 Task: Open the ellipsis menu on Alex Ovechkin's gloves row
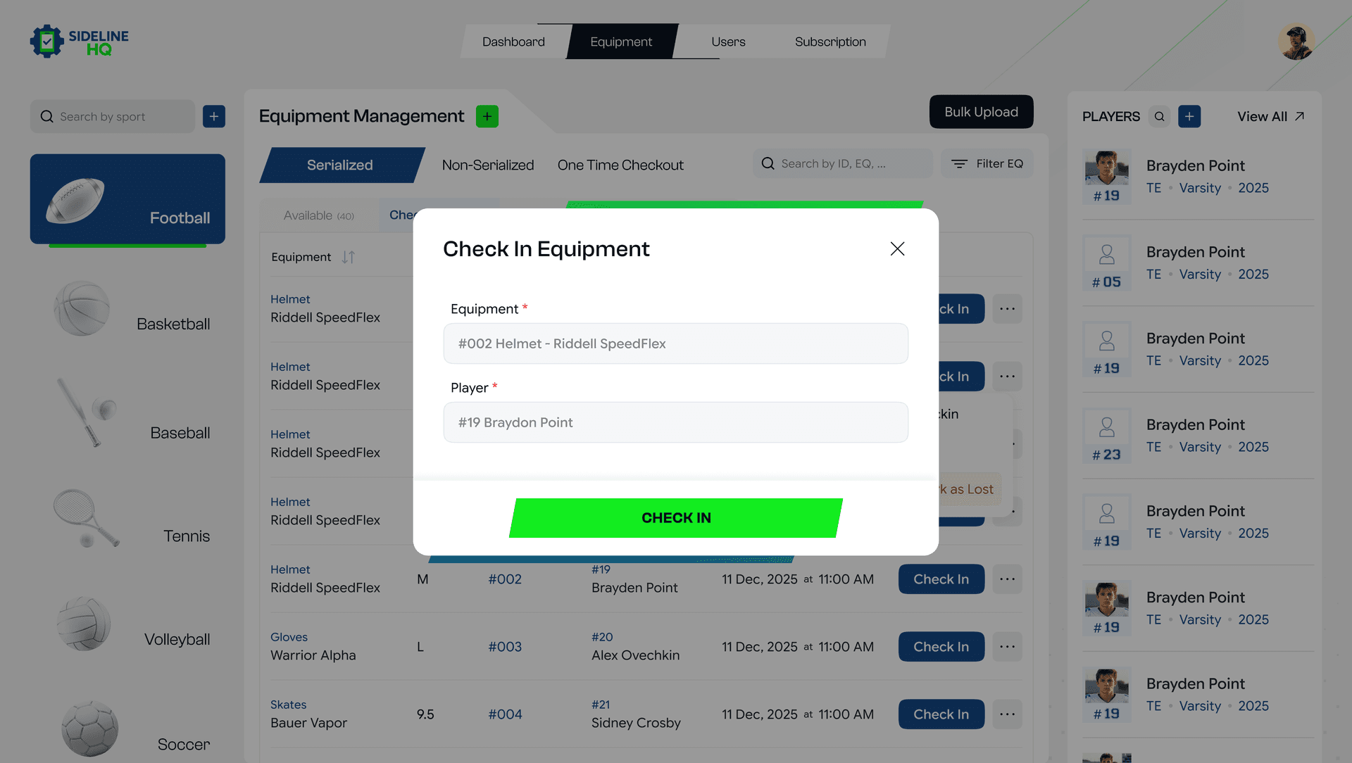tap(1007, 646)
